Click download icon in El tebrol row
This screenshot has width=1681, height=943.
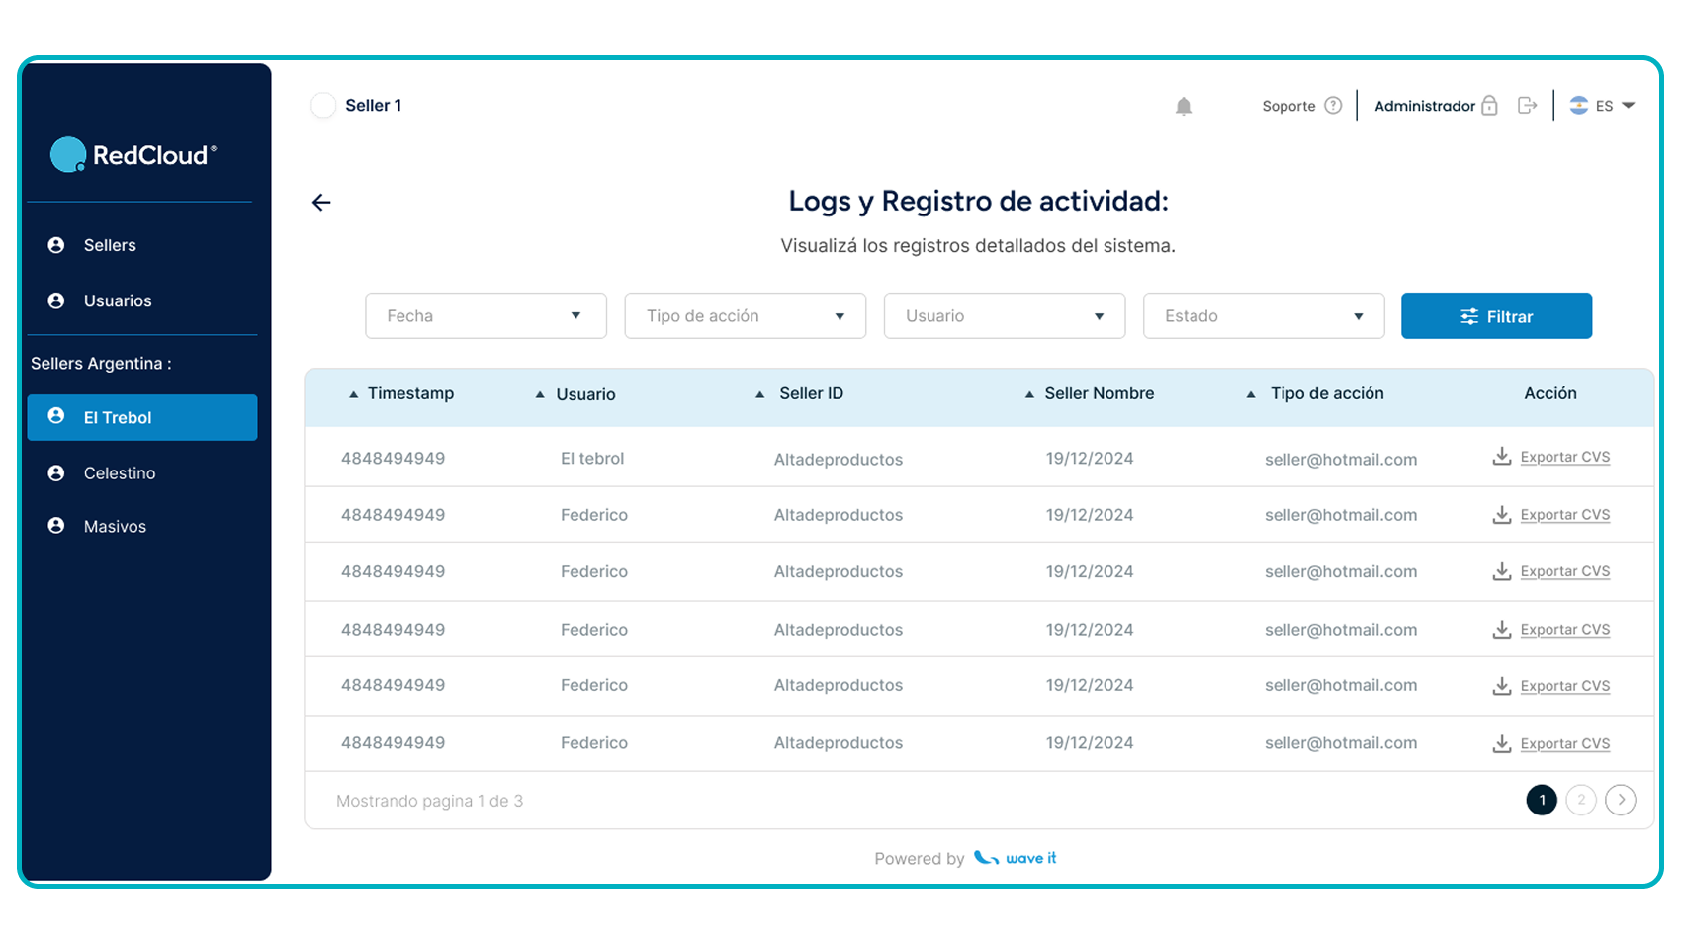click(1501, 457)
